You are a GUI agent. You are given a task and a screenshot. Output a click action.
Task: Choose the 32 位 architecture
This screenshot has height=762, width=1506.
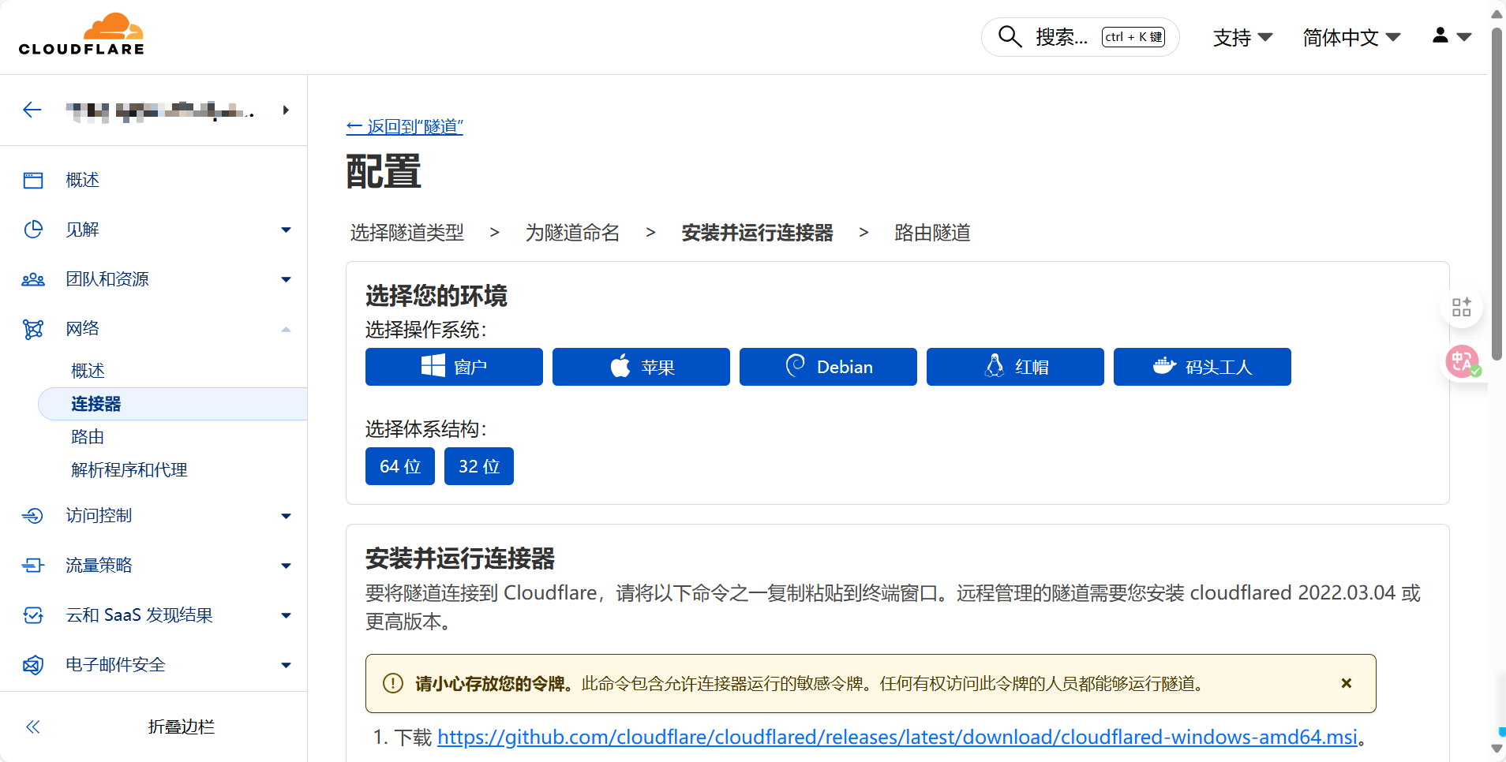click(x=479, y=466)
